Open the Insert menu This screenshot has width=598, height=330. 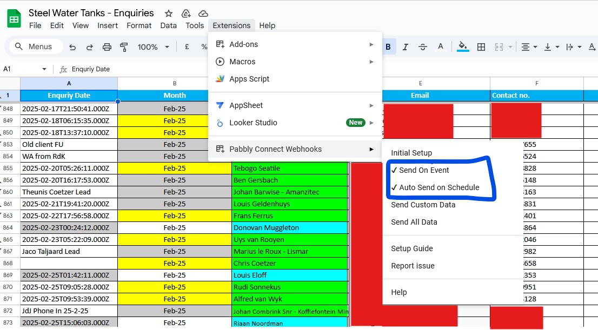coord(108,25)
